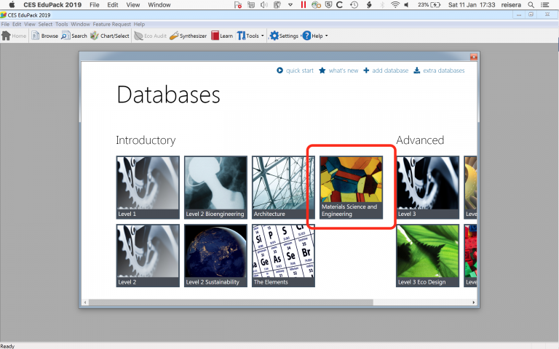Open the app Edit menu
Viewport: 559px width, 349px height.
(x=17, y=24)
